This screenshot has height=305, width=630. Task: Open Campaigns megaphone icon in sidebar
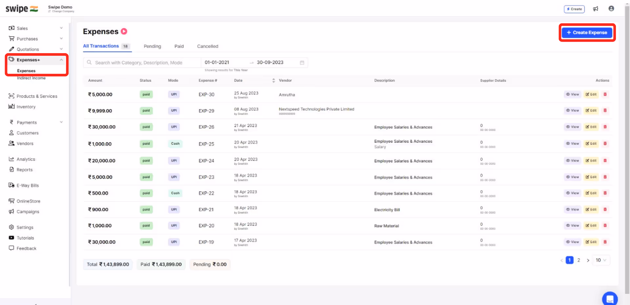pyautogui.click(x=11, y=212)
